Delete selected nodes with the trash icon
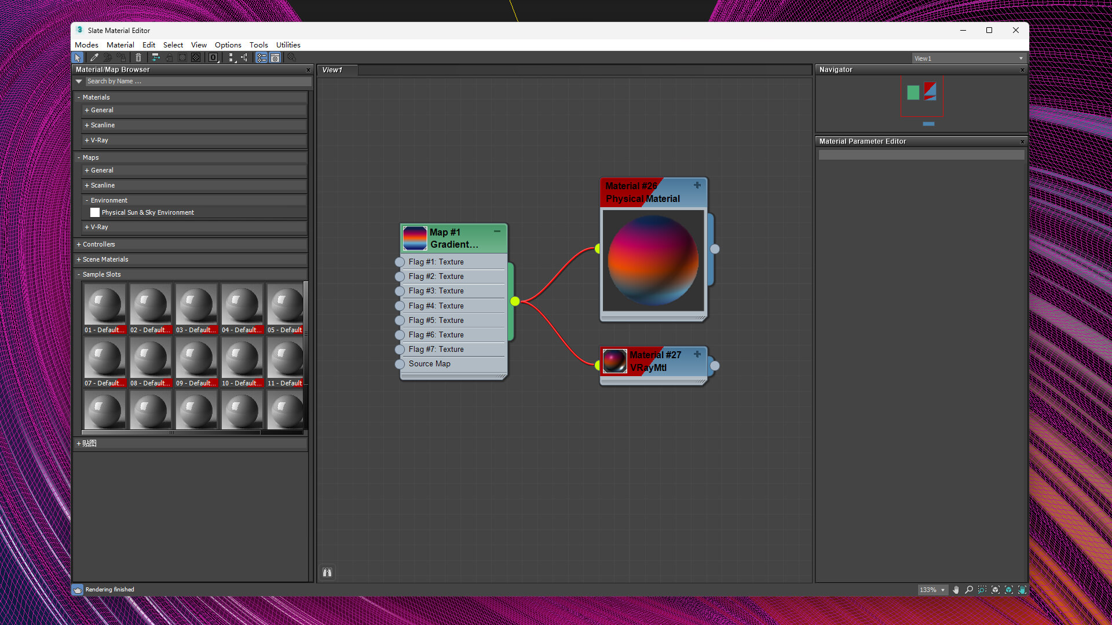Screen dimensions: 1112x625 coord(138,58)
